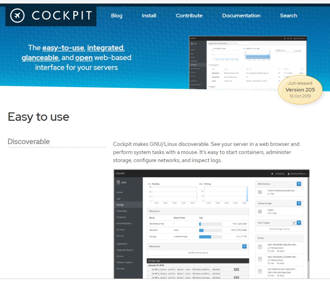The height and width of the screenshot is (281, 330).
Task: Select Storage in the screenshot sidebar
Action: pos(120,205)
